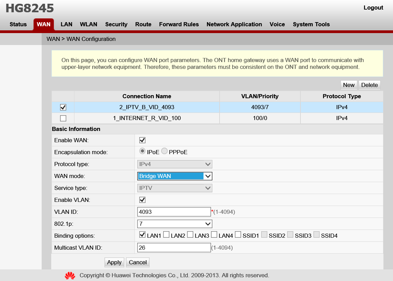This screenshot has height=281, width=393.
Task: Open the Service type dropdown
Action: point(174,188)
